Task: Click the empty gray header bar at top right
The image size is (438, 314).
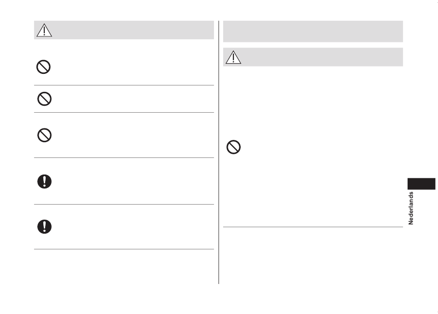Action: click(313, 31)
